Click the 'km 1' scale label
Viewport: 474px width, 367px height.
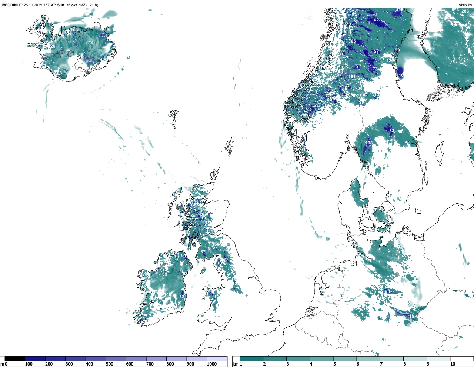point(237,364)
